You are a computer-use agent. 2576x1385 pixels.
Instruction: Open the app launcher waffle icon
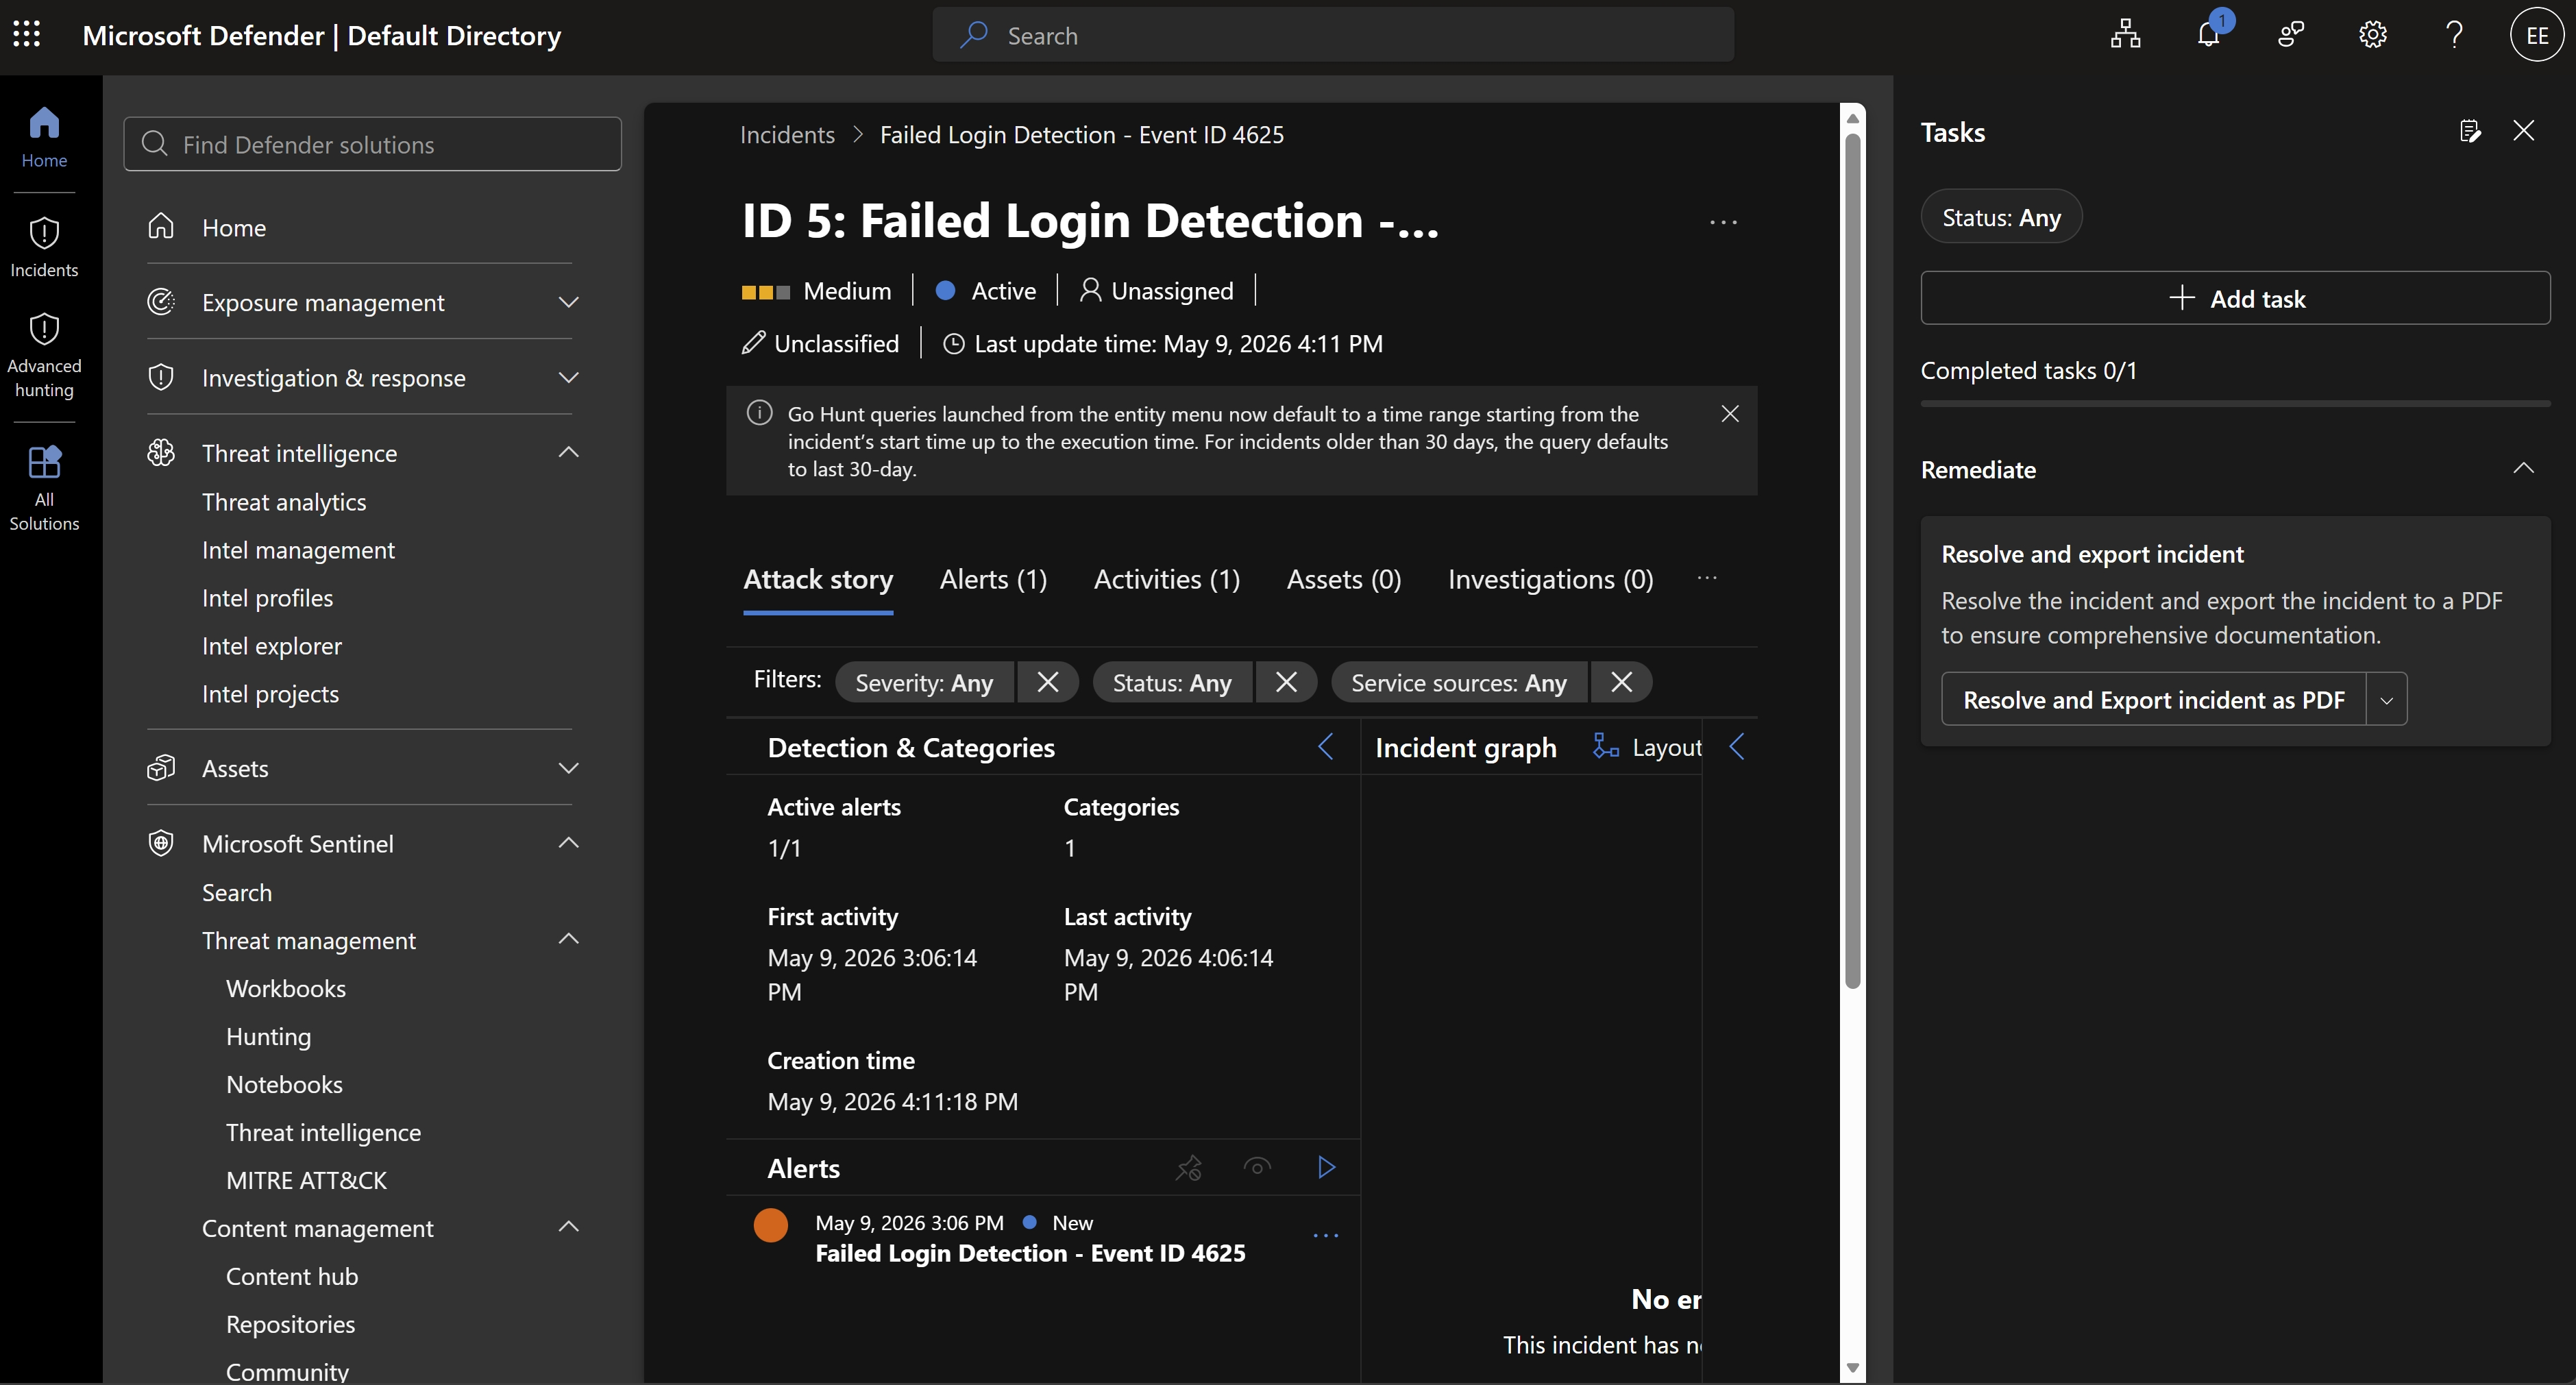(27, 35)
